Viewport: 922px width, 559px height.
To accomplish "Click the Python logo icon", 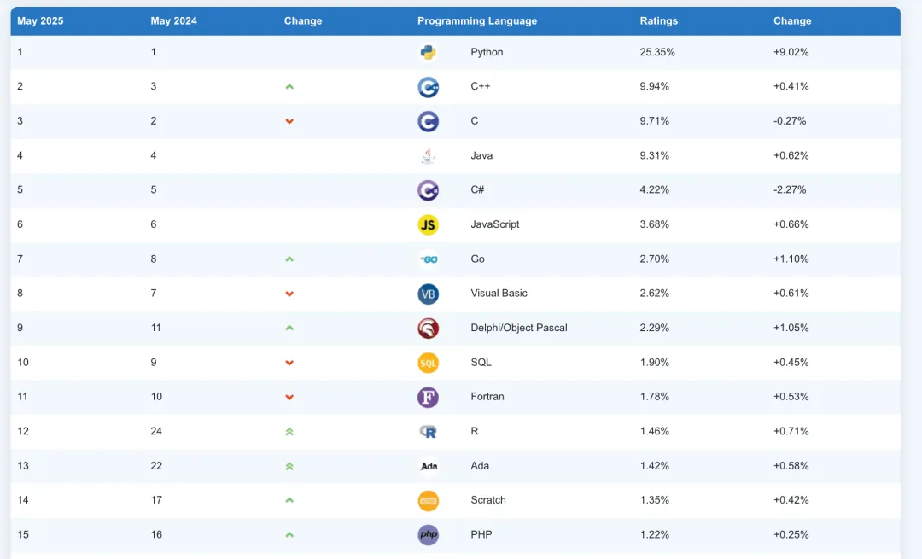I will click(428, 52).
